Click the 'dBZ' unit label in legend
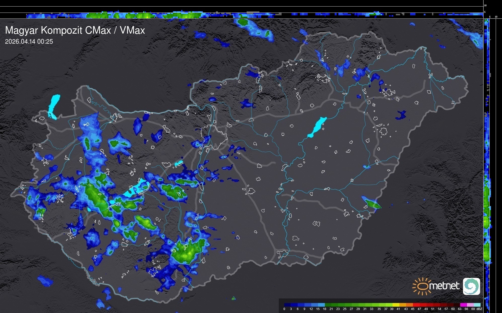 pyautogui.click(x=479, y=309)
